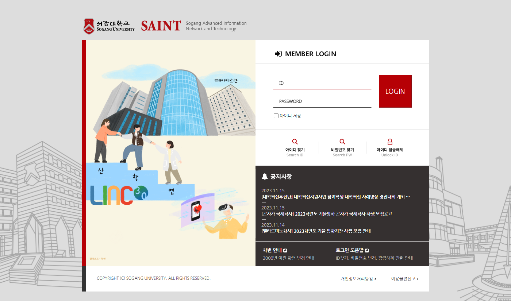Focus the ID input field
Image resolution: width=511 pixels, height=301 pixels.
(x=322, y=83)
